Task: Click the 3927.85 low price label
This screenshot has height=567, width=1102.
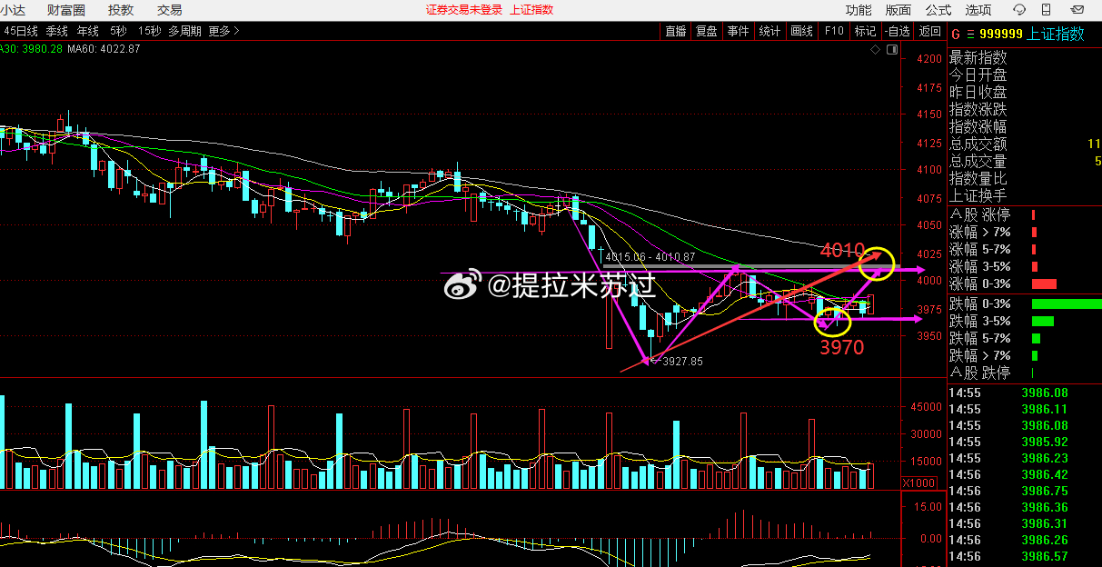Action: tap(682, 361)
